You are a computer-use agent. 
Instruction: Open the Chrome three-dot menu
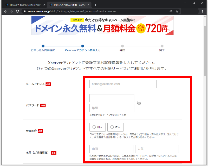tap(203, 11)
